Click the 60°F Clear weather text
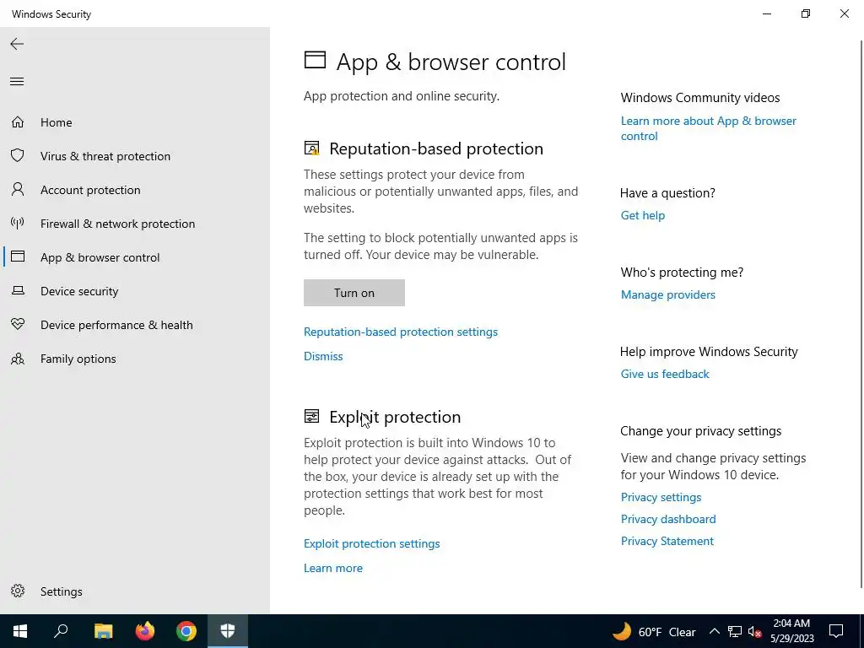Screen dimensions: 864x648 [667, 632]
